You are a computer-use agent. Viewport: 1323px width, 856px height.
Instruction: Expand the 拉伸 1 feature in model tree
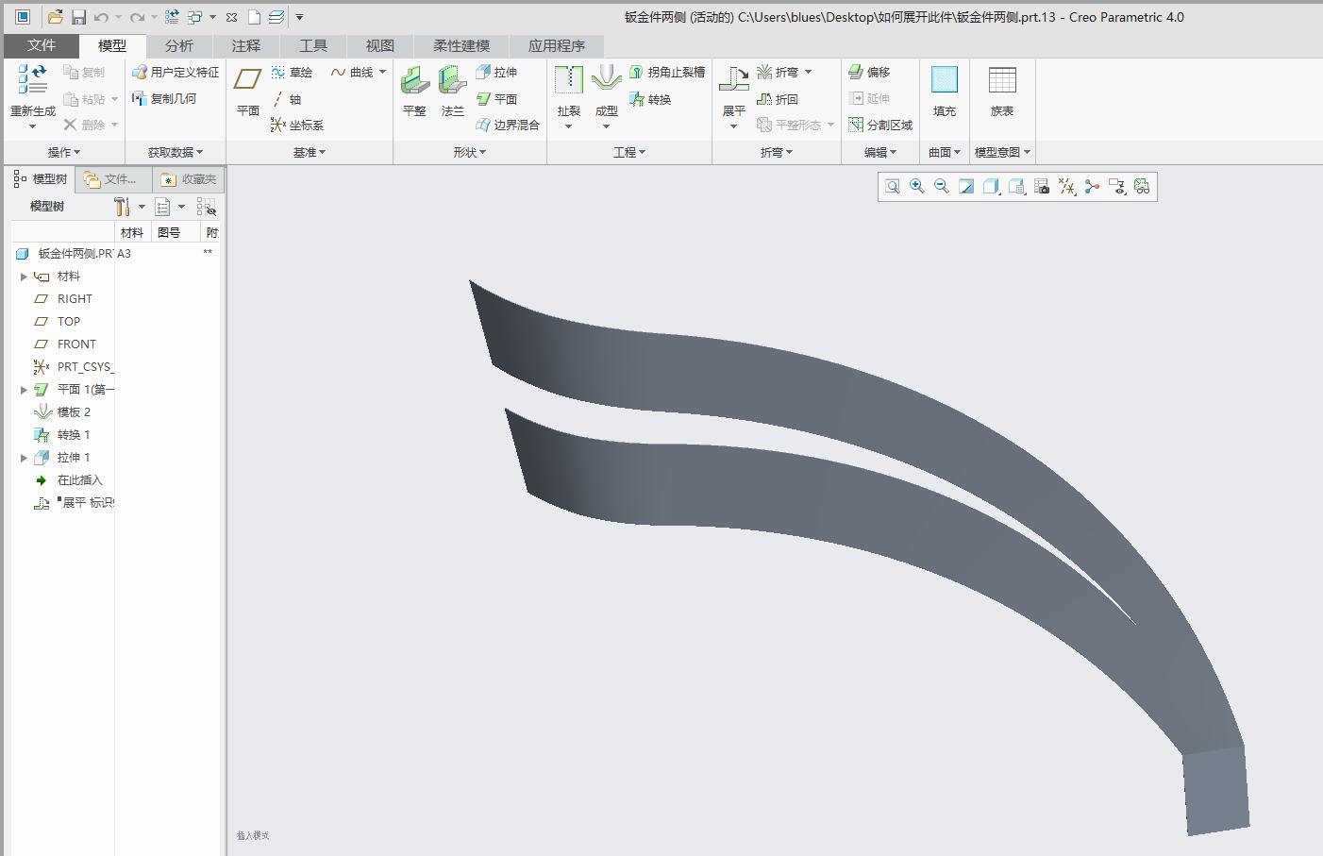[x=24, y=458]
